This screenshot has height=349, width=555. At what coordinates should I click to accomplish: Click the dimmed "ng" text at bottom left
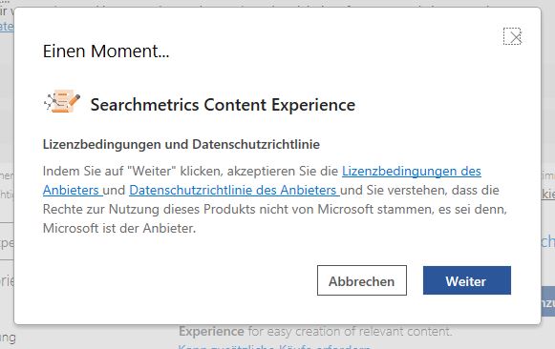click(x=8, y=339)
